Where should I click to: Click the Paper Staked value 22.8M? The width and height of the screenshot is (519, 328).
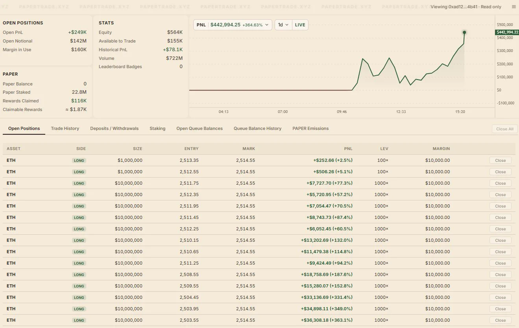pos(79,92)
